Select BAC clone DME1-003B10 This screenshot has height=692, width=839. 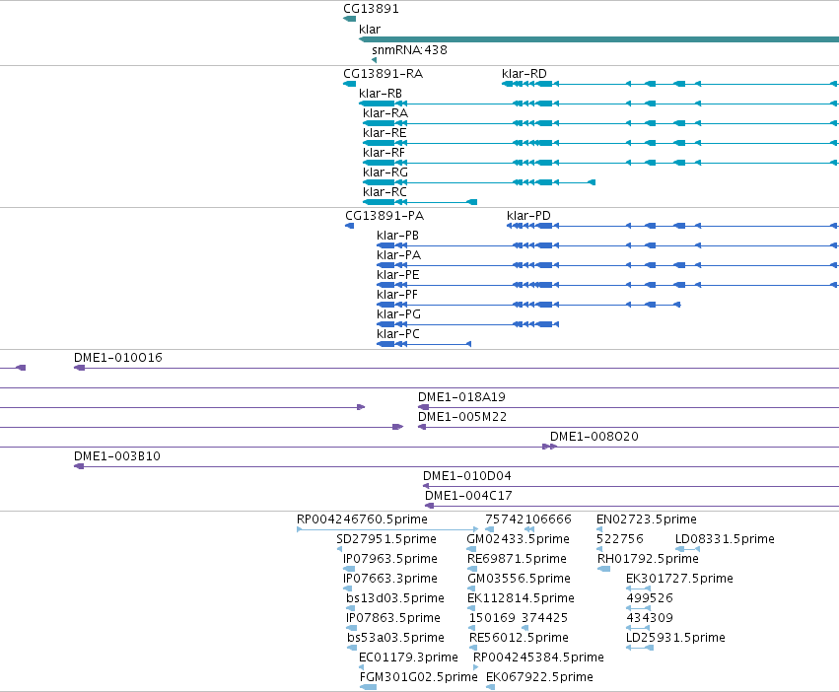coord(116,456)
